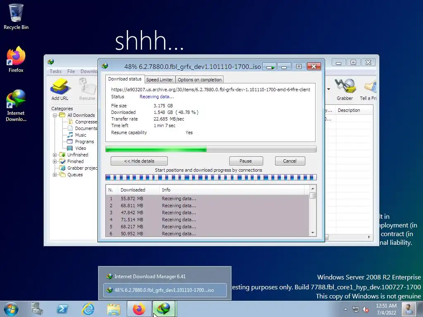Screen dimensions: 423x317
Task: Select connection row 2 with 68.811 MB
Action: pos(207,206)
